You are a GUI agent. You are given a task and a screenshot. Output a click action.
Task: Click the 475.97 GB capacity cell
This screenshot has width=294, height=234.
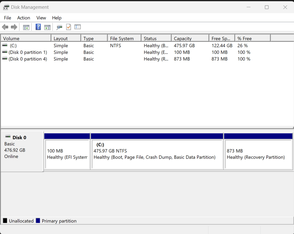[184, 45]
